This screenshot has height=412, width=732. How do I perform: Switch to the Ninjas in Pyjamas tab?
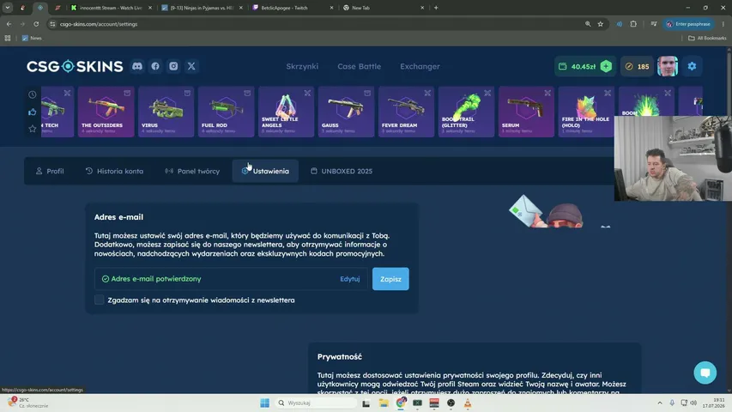[202, 8]
